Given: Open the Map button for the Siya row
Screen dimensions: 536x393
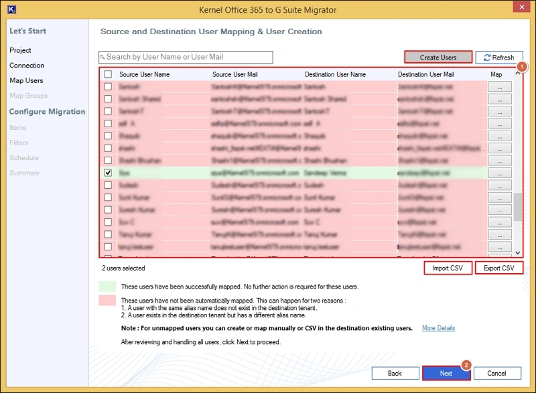Looking at the screenshot, I should 498,173.
